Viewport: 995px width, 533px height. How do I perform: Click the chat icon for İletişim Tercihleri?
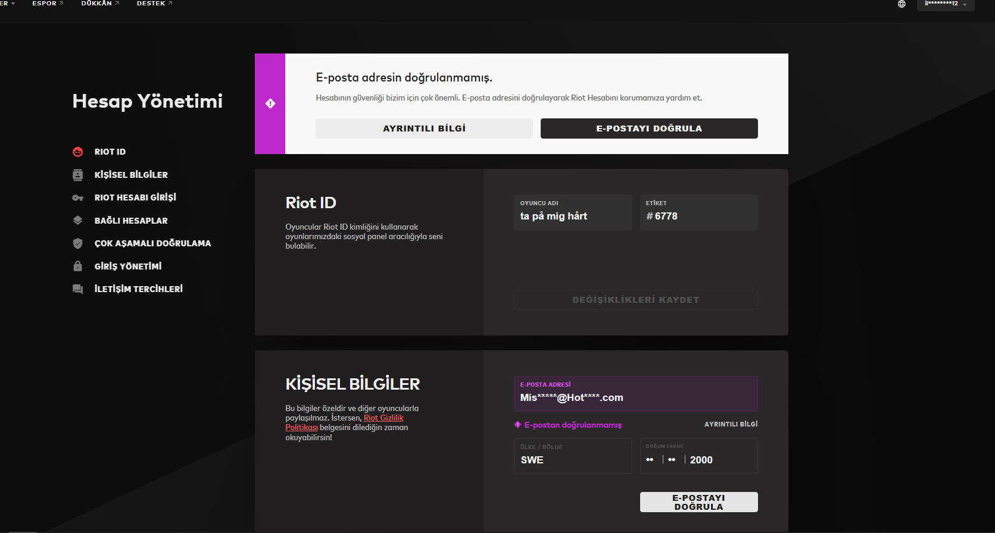coord(77,289)
